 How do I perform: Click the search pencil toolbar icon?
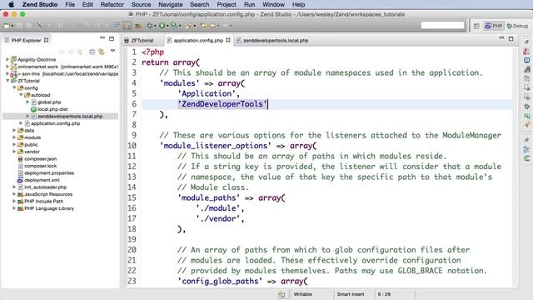click(189, 26)
